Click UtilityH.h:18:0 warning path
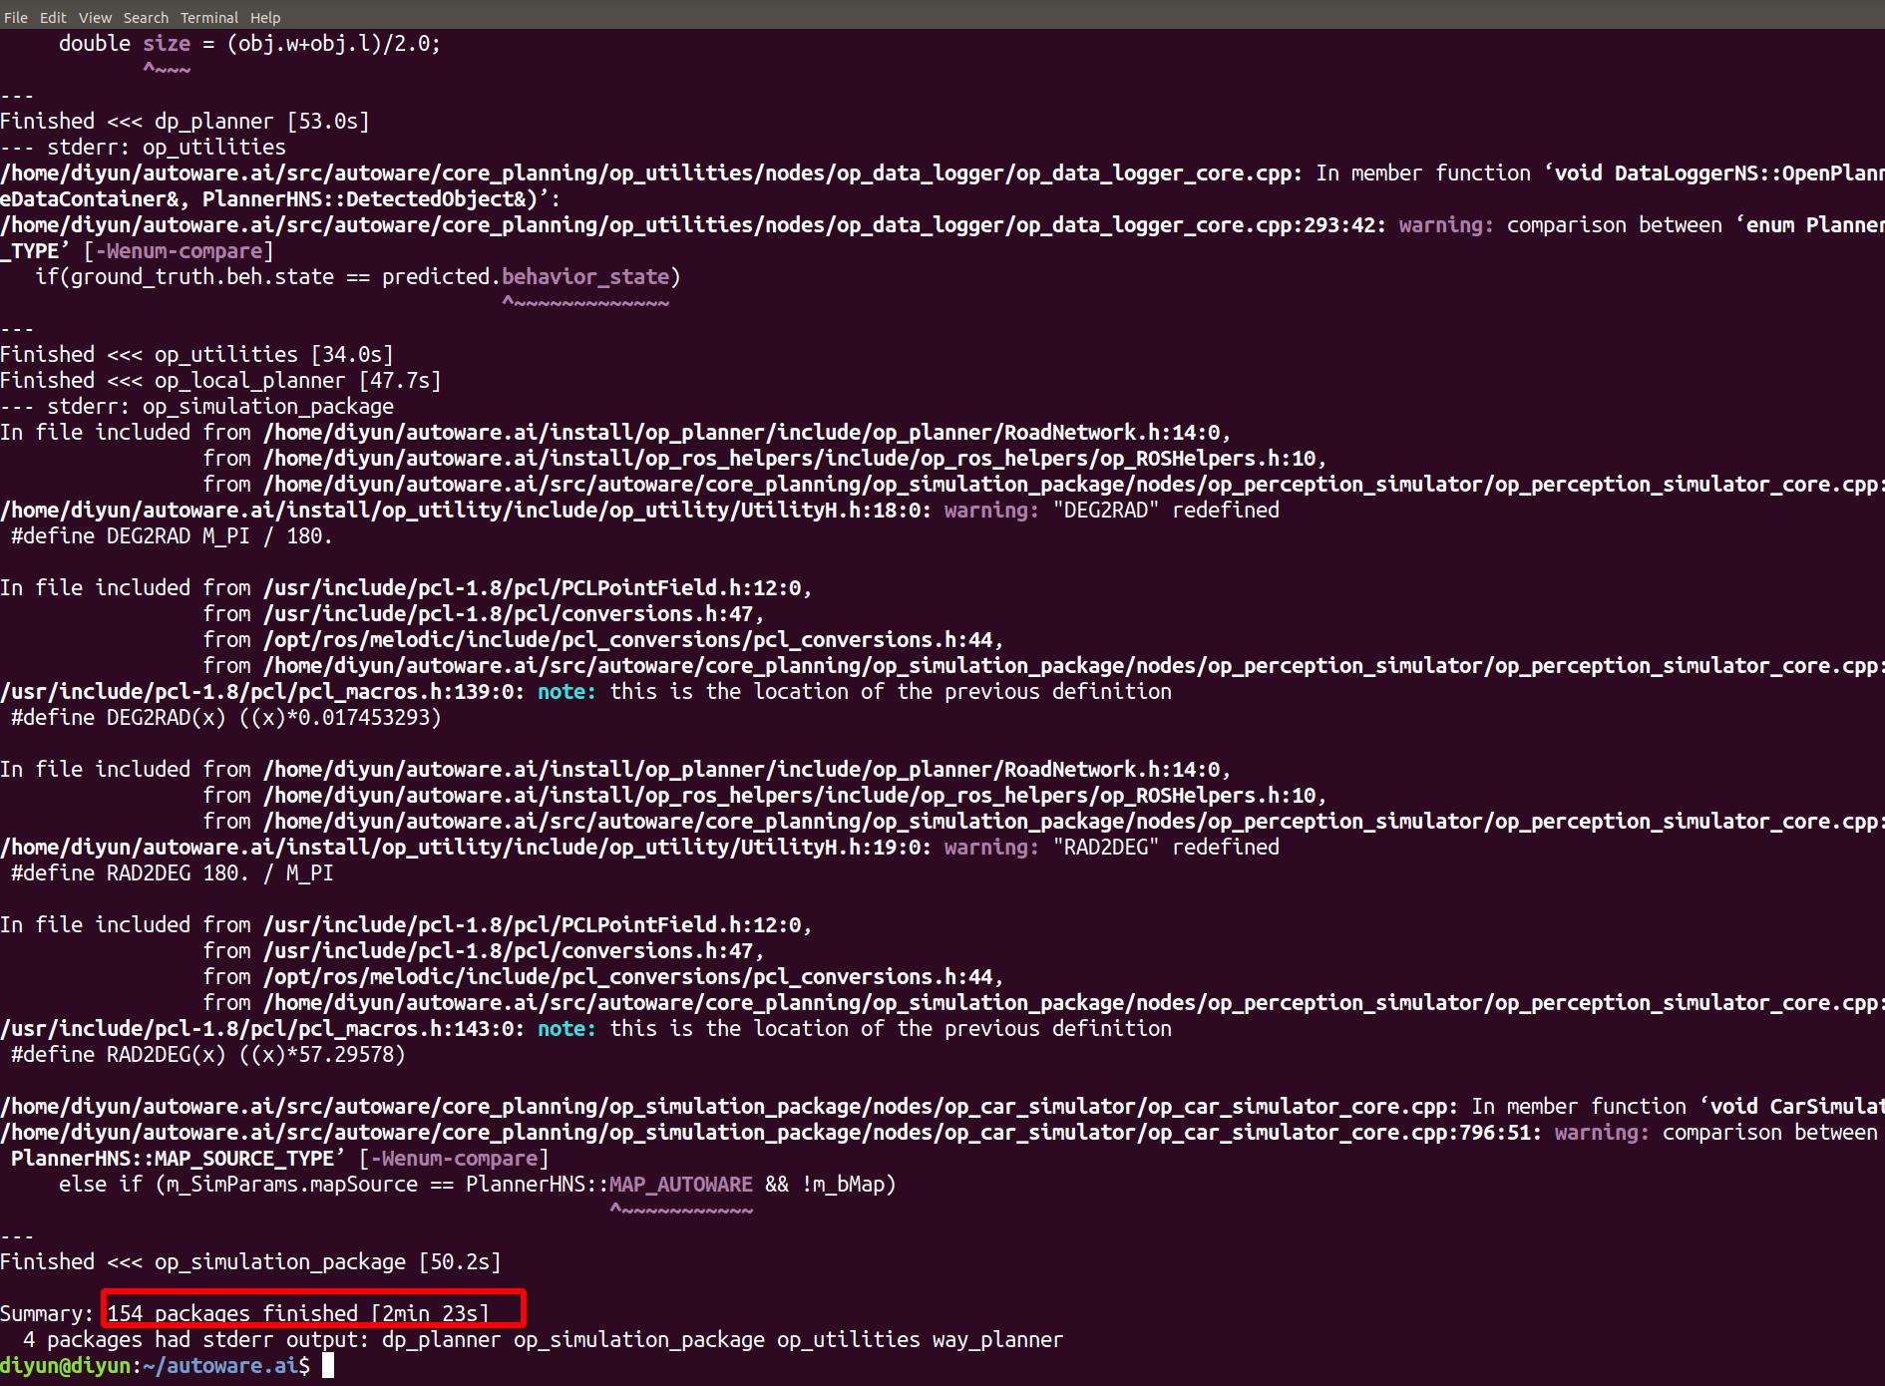This screenshot has width=1885, height=1386. pyautogui.click(x=466, y=511)
